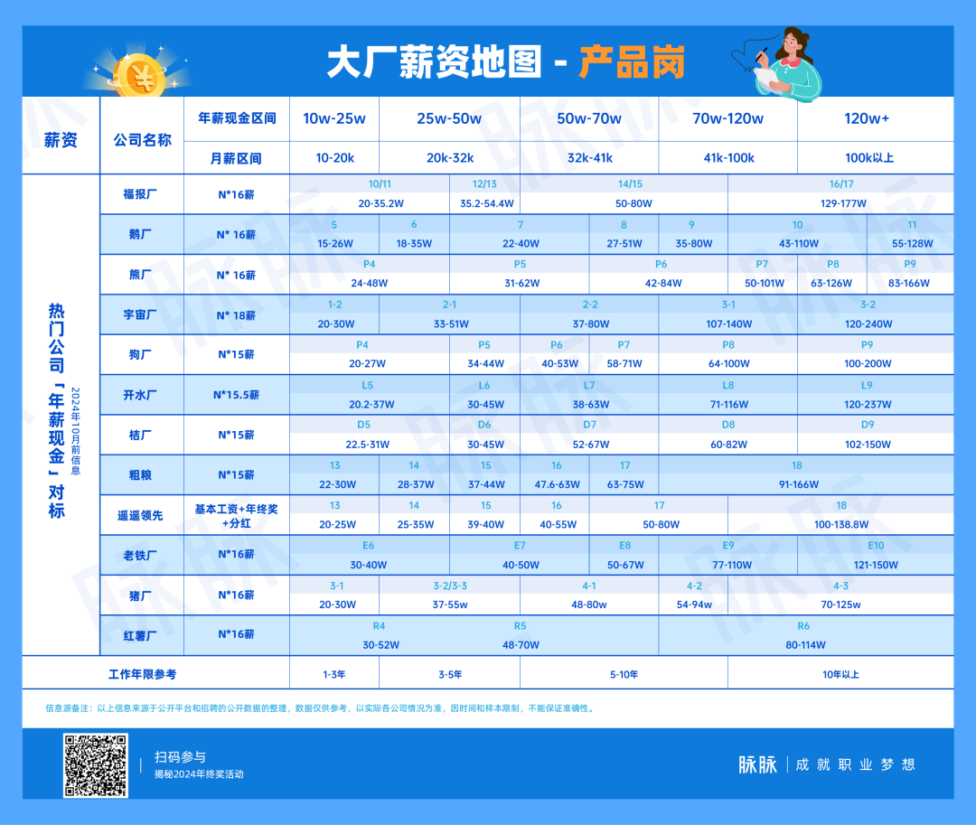Click the 10-20k monthly range cell
This screenshot has width=976, height=825.
pyautogui.click(x=335, y=158)
